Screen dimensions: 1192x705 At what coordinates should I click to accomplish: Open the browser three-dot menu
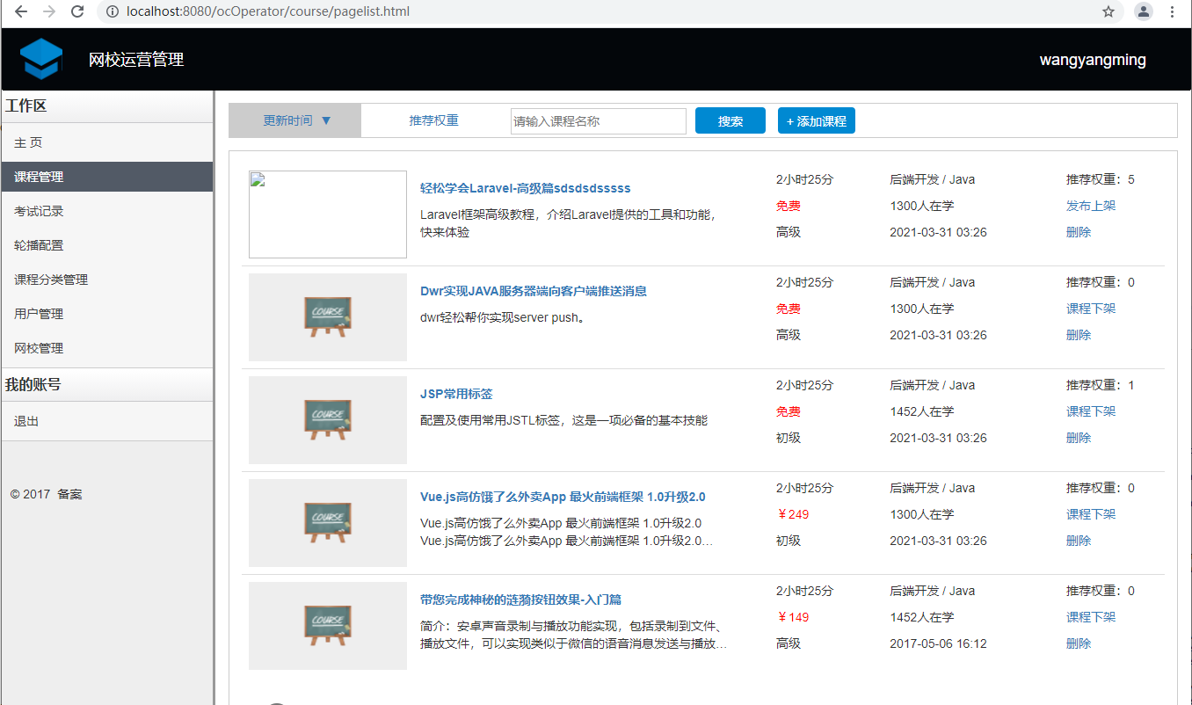click(1172, 12)
